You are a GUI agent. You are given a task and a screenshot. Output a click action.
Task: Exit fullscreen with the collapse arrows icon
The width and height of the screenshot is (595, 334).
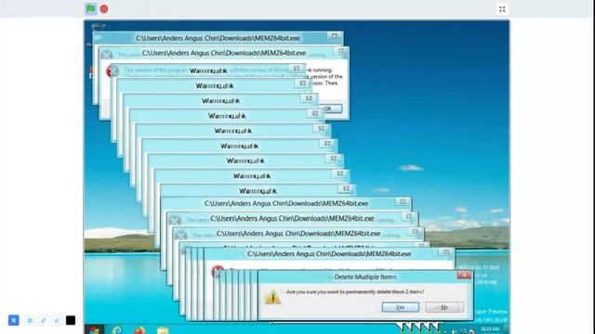(502, 9)
